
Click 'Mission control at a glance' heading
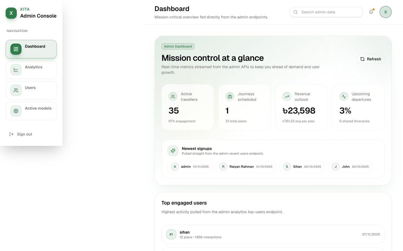pyautogui.click(x=213, y=58)
